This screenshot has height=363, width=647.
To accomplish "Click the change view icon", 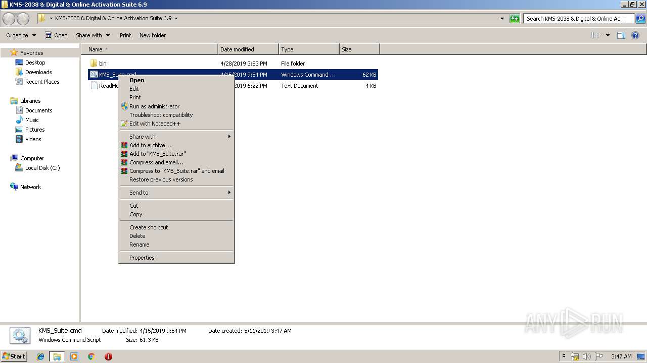I will (595, 35).
